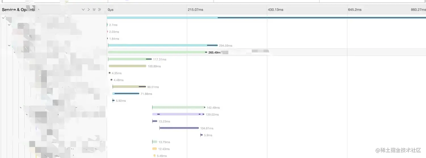Select the green 13.75ms span bar
Image resolution: width=426 pixels, height=158 pixels.
click(x=155, y=142)
